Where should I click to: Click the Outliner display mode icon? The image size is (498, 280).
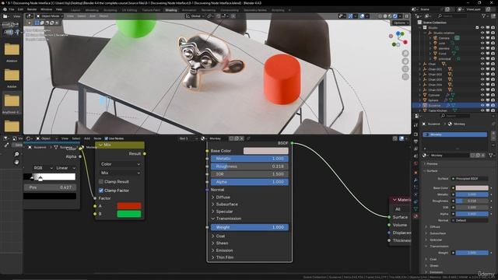click(428, 16)
